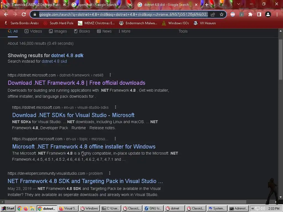Click the vertical scrollbar thumb
This screenshot has height=212, width=283.
pyautogui.click(x=281, y=60)
